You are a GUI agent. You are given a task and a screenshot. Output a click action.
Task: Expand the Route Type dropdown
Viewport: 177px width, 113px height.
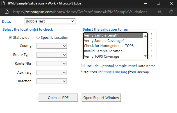[52, 55]
